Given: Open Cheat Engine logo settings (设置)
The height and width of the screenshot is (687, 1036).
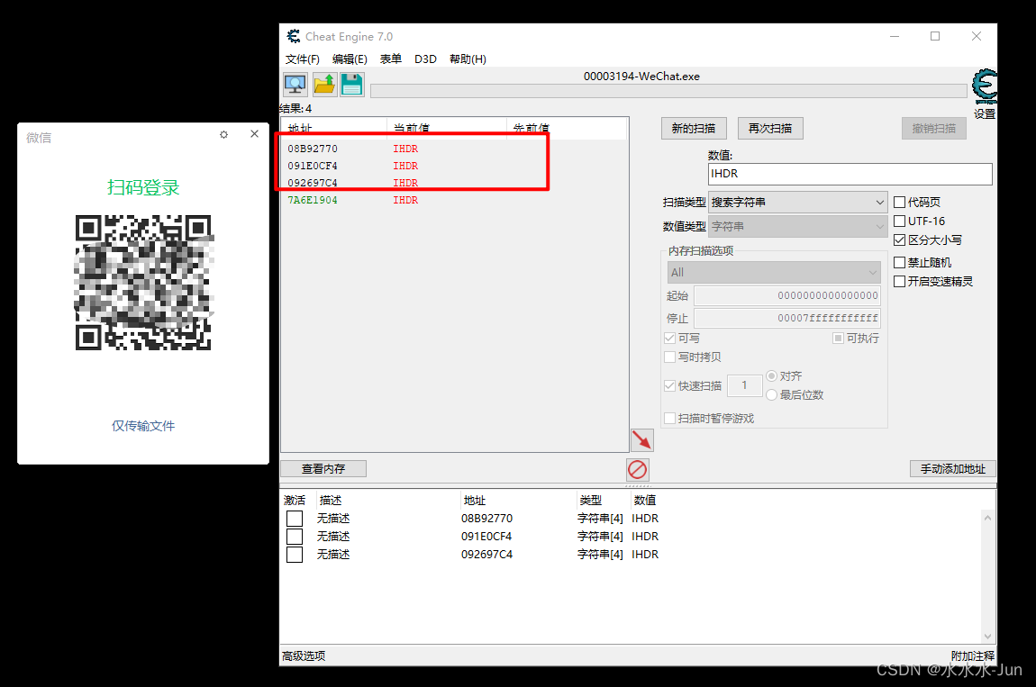Looking at the screenshot, I should [x=985, y=93].
